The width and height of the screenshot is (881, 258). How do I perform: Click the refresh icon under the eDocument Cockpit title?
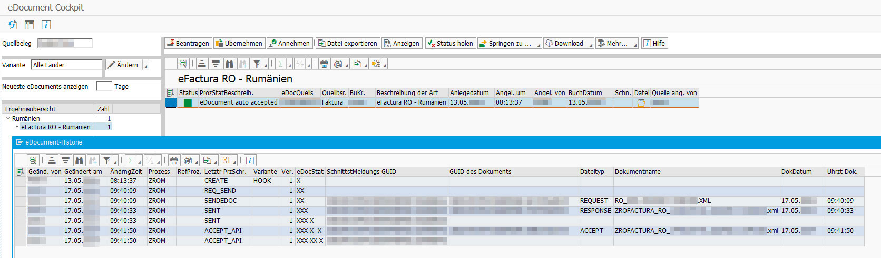13,25
